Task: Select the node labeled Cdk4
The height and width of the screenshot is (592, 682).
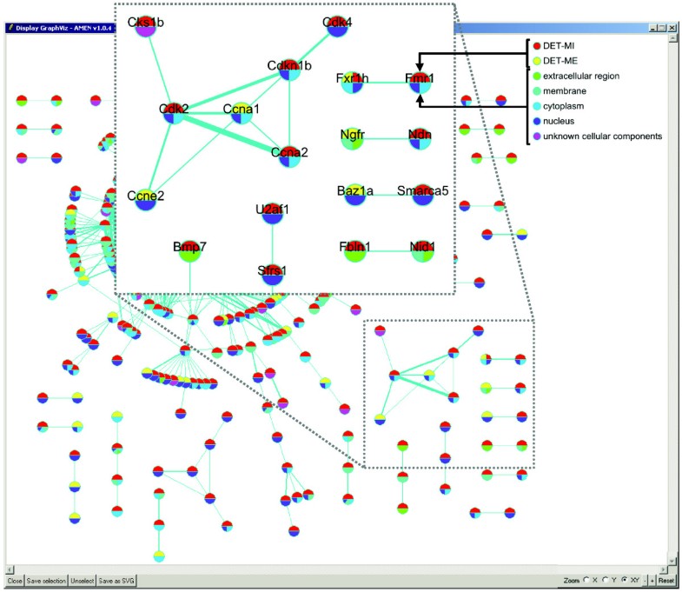Action: tap(337, 26)
